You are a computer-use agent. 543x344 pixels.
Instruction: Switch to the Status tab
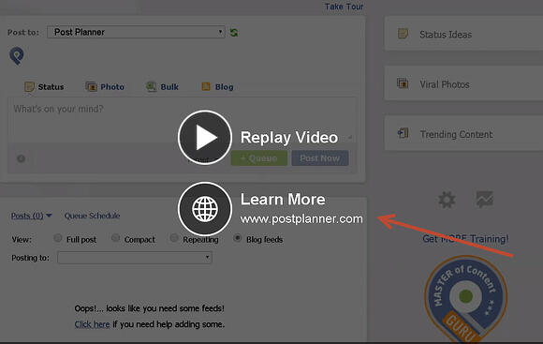coord(44,86)
